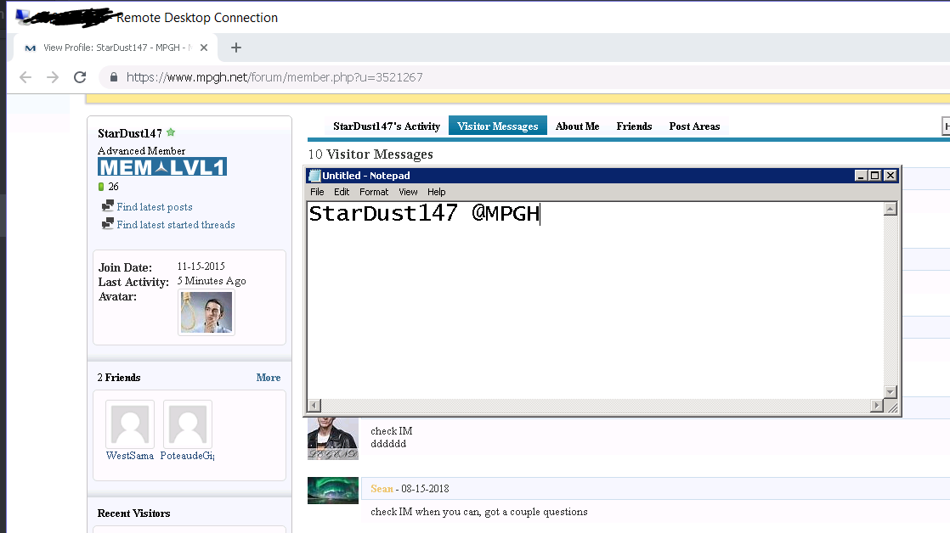Screen dimensions: 950x533
Task: Click the Notepad title bar icon
Action: click(x=314, y=176)
